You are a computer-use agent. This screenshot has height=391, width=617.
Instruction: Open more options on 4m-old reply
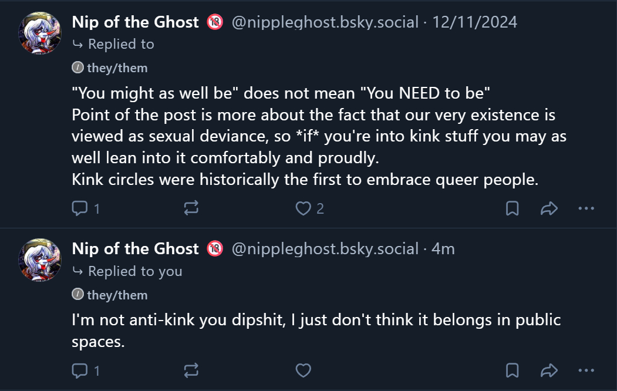(586, 370)
